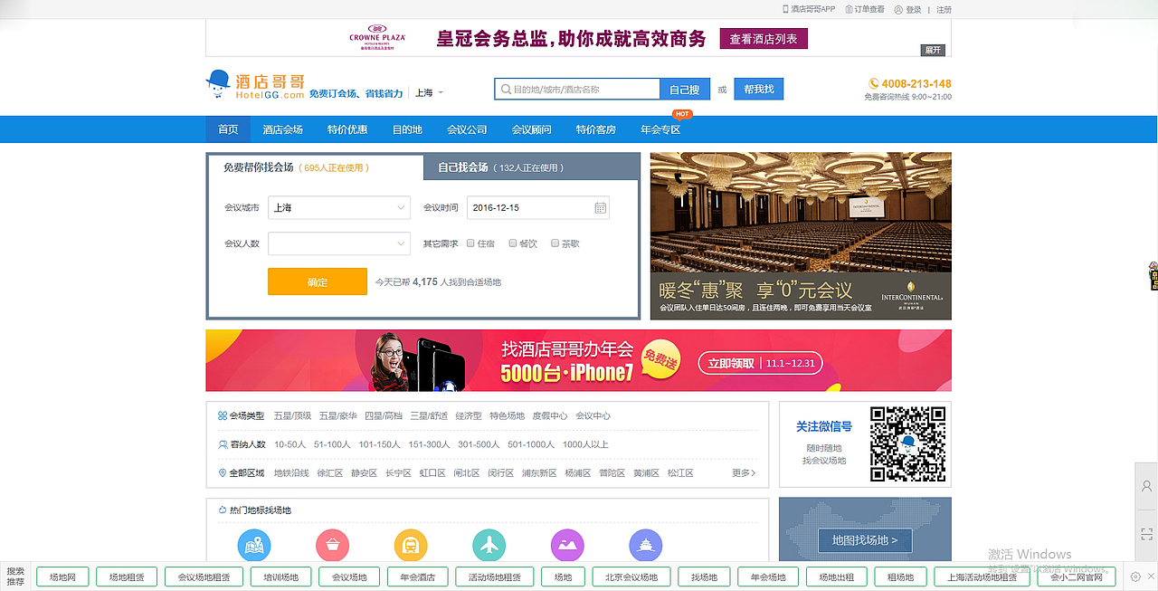
Task: Open the scenic spot landmark icon
Action: (566, 545)
